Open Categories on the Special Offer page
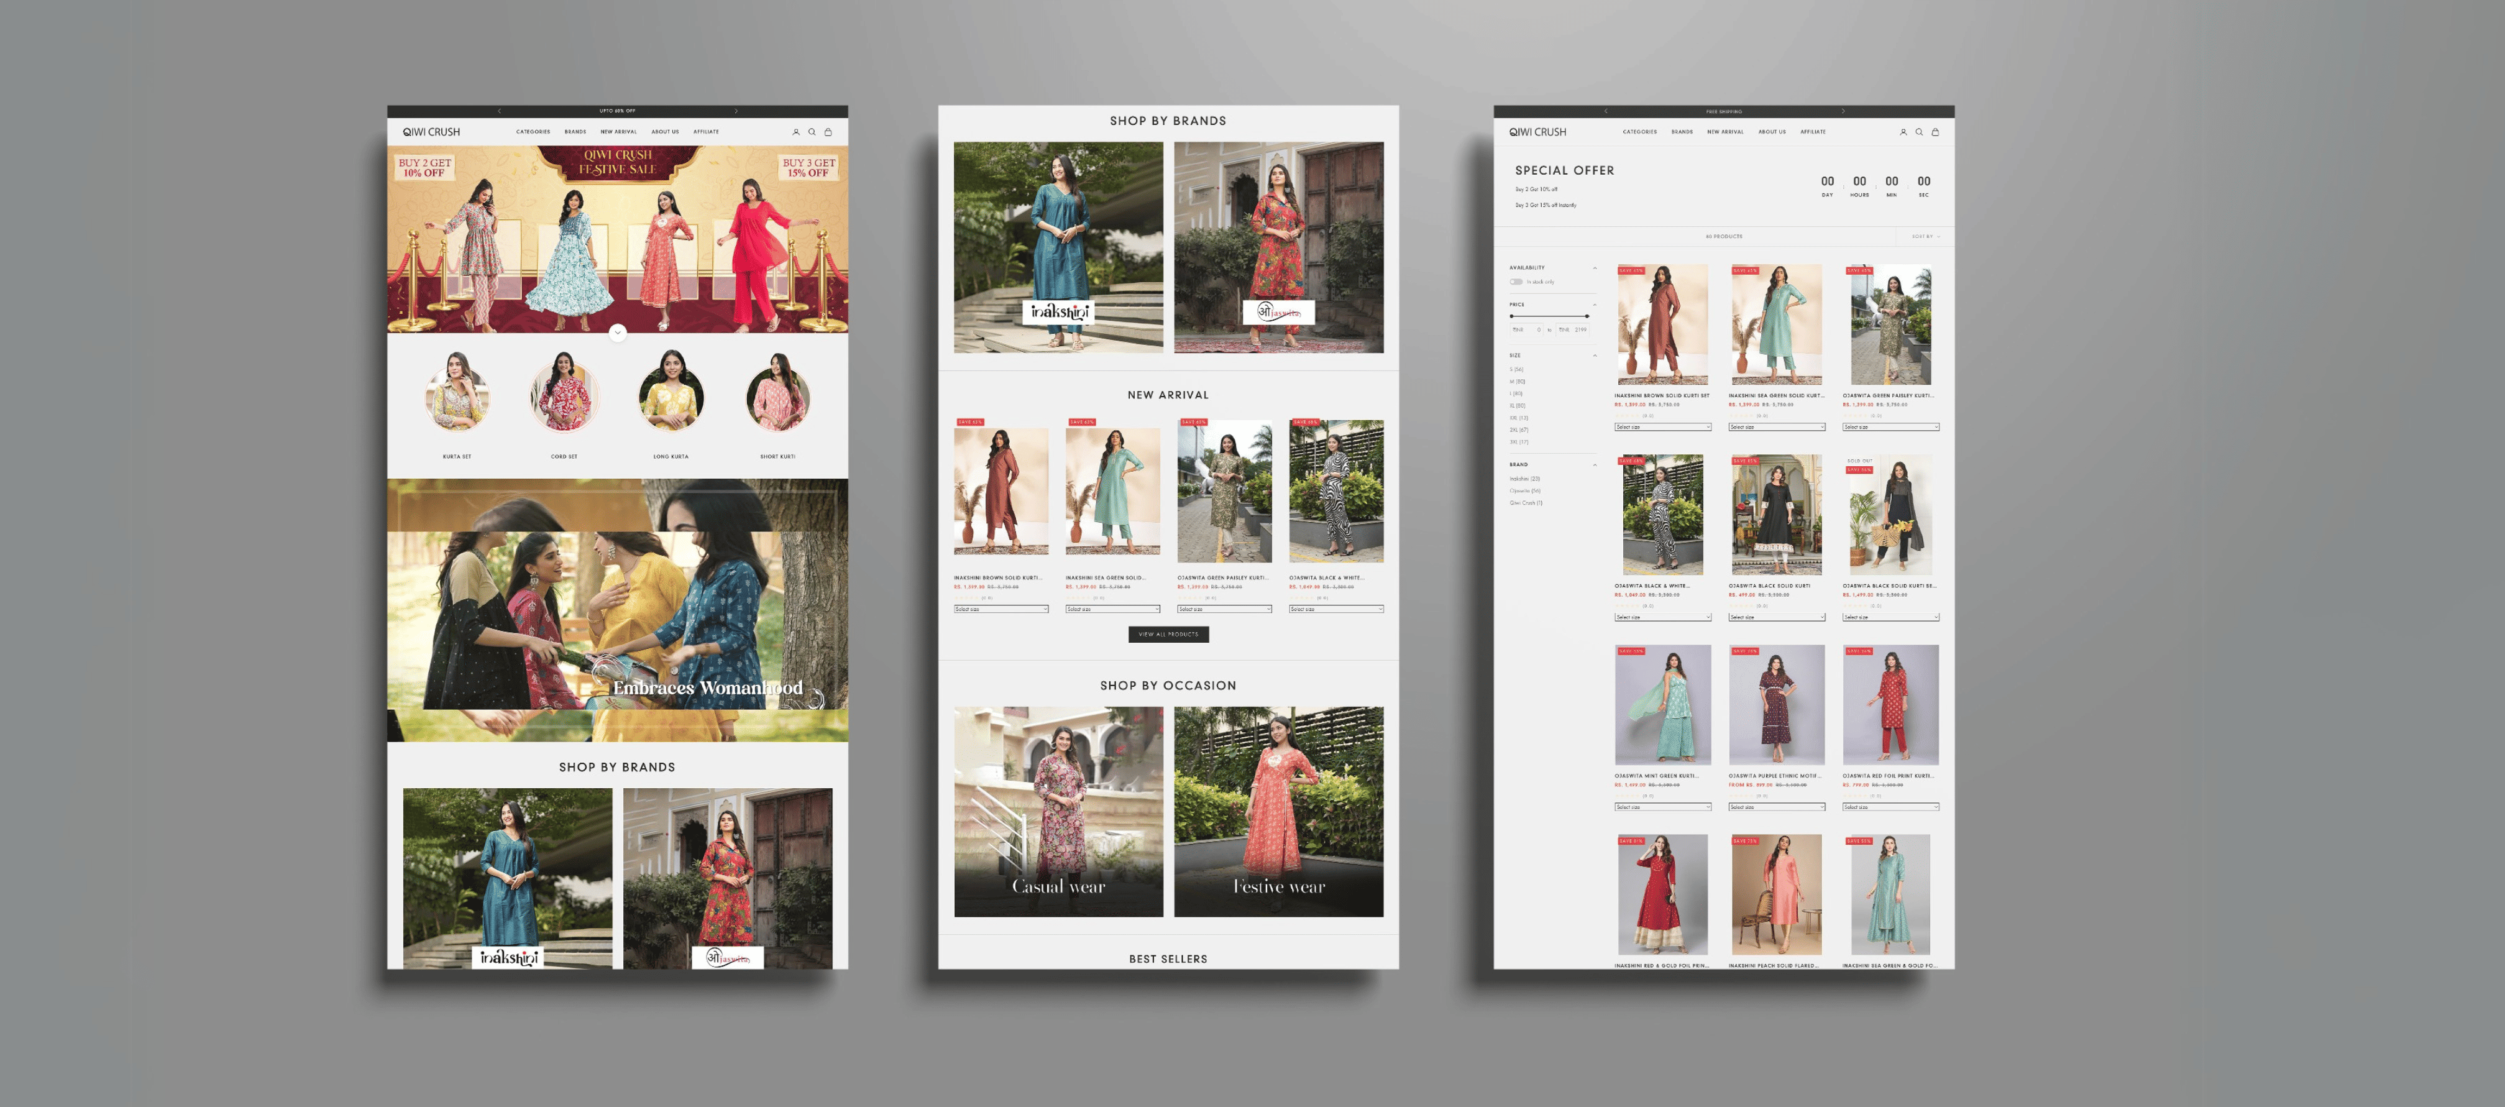The image size is (2505, 1107). tap(1639, 132)
